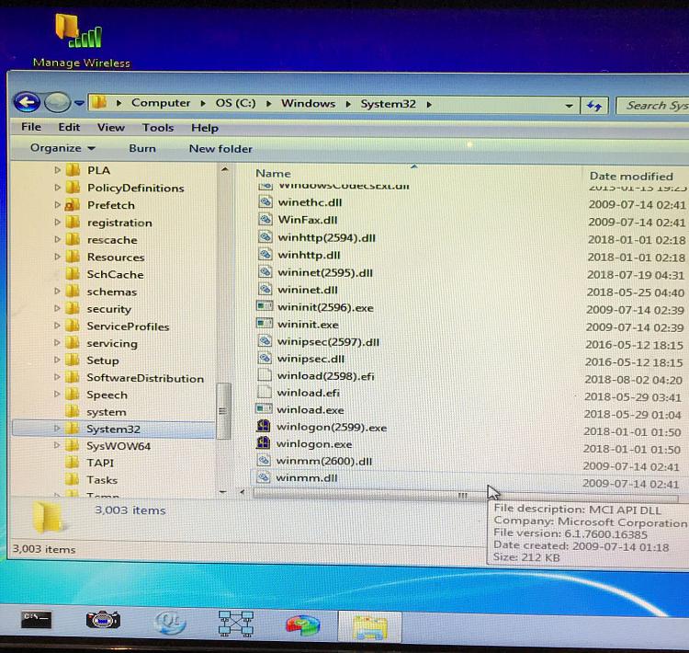Select Windows in the address breadcrumb

[x=308, y=103]
